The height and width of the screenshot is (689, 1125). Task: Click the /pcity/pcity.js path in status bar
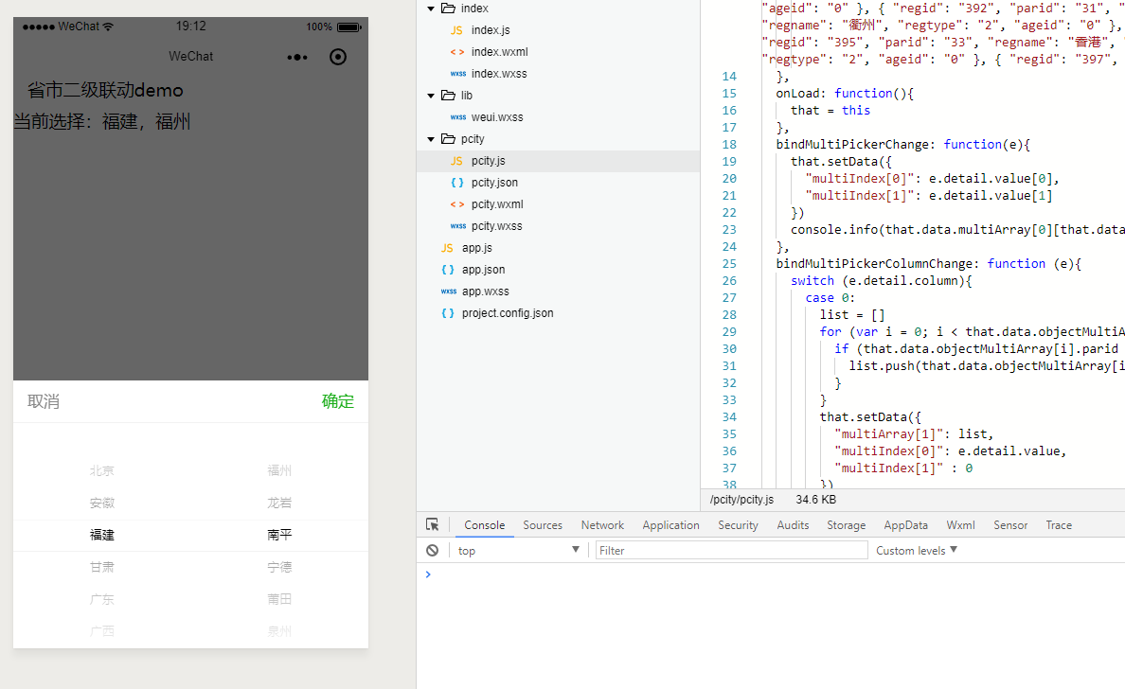[x=741, y=500]
